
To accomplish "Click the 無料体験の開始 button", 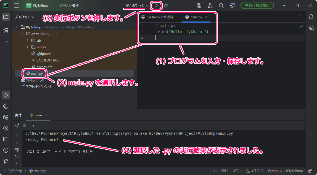I will [257, 6].
